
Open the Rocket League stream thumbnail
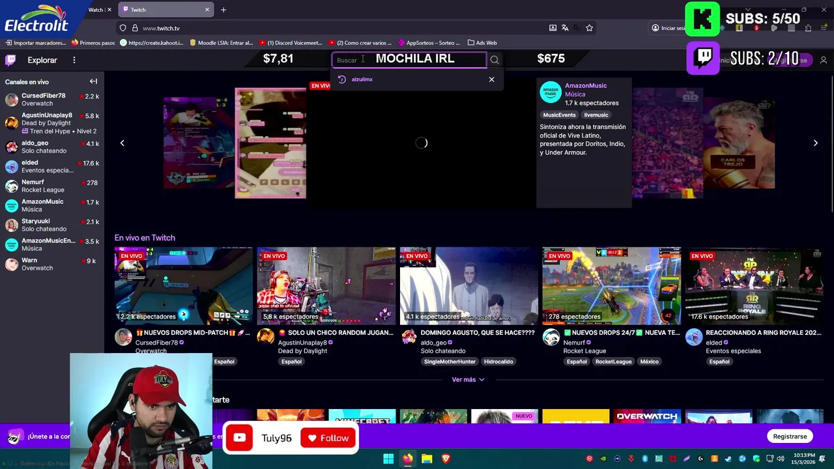click(x=612, y=285)
